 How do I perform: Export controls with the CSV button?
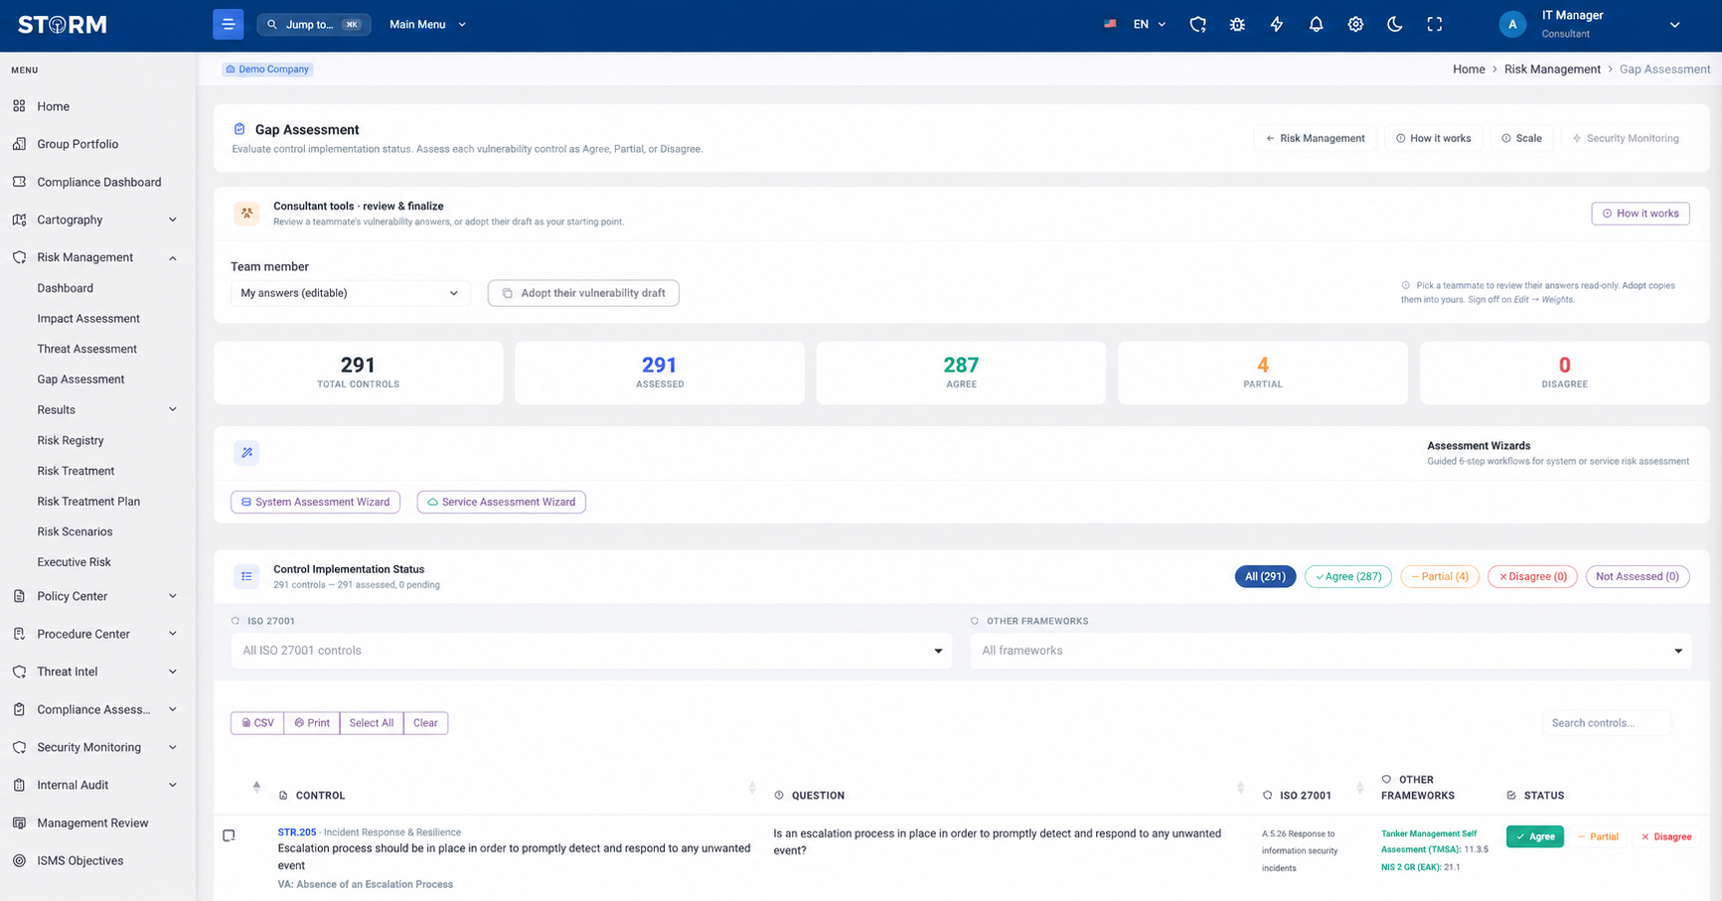point(257,723)
